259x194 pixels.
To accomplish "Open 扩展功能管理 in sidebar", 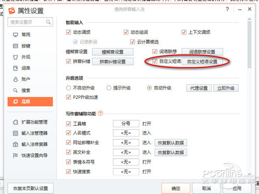I will coord(30,122).
